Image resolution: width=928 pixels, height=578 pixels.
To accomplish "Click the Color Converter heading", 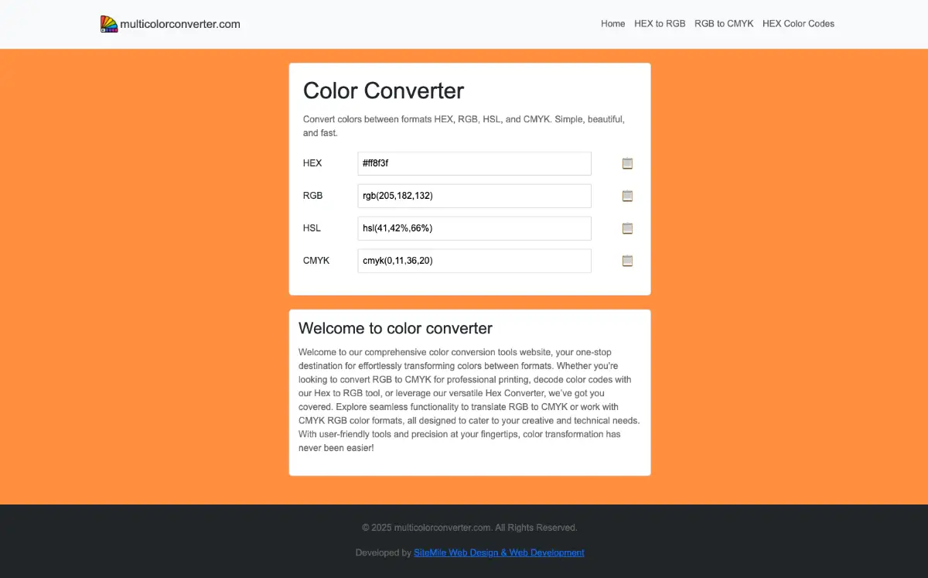I will point(384,91).
